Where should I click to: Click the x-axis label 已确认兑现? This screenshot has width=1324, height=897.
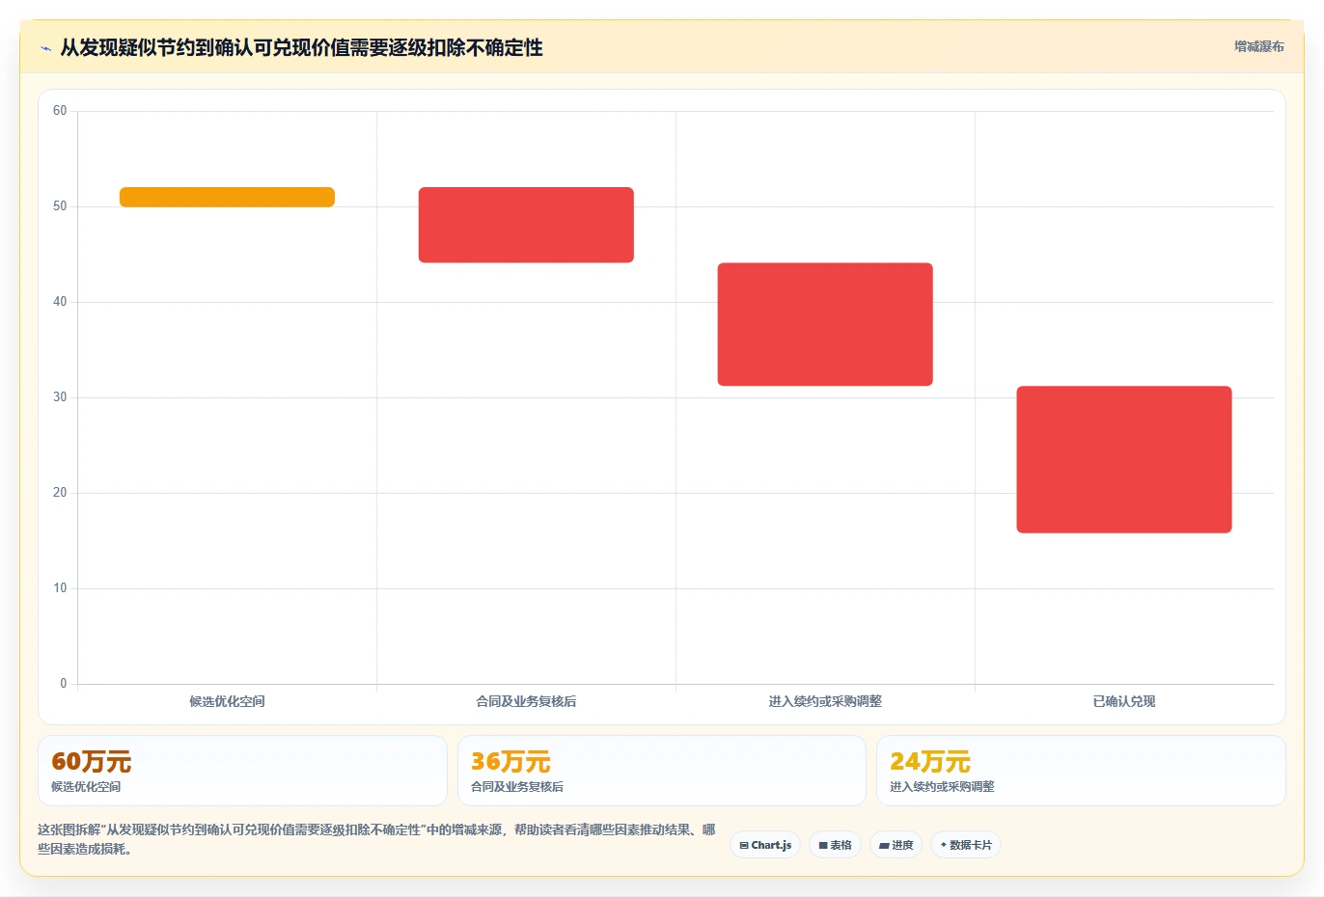[x=1124, y=701]
